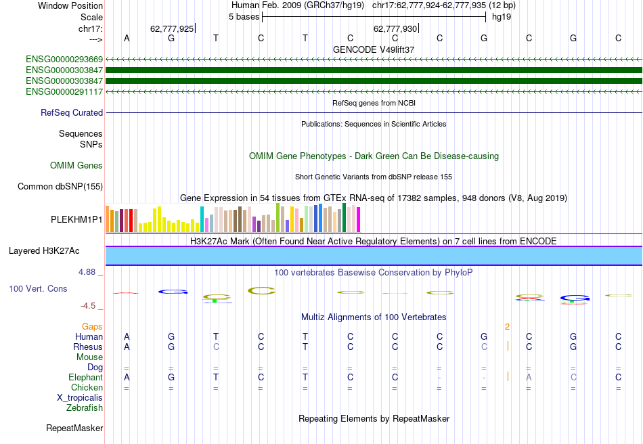Click the OMIM Genes track label

tap(76, 166)
